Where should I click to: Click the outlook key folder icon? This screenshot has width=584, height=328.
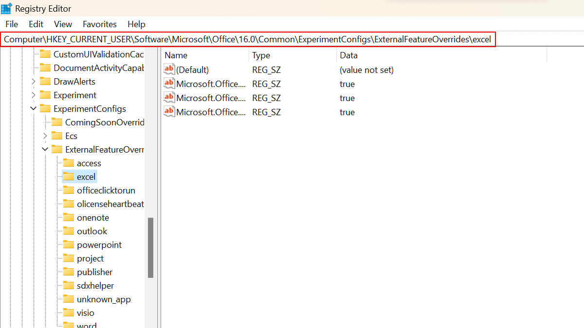point(69,231)
